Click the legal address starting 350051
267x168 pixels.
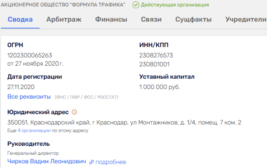(x=124, y=122)
